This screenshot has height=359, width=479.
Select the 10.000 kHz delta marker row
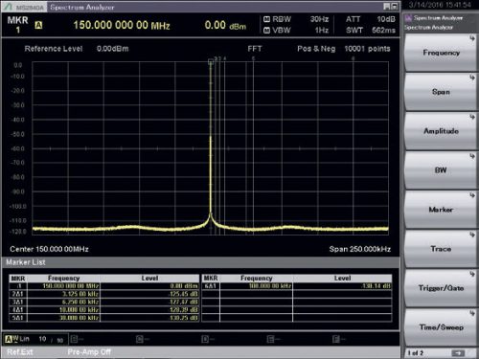click(x=104, y=309)
